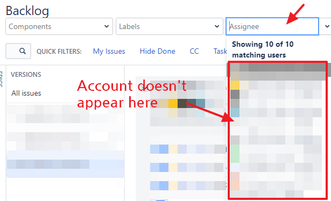Click the Showing 10 of 10 matching users text
This screenshot has width=331, height=201.
(x=263, y=50)
